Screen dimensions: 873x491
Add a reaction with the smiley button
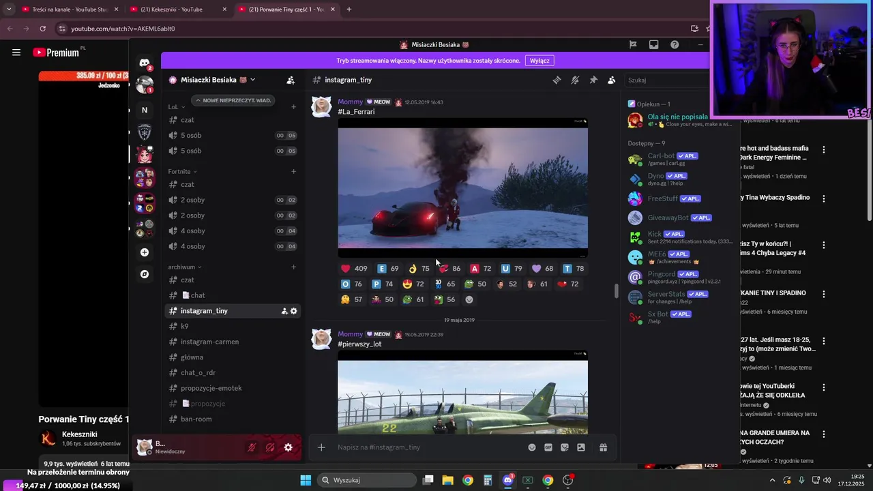[x=469, y=299]
